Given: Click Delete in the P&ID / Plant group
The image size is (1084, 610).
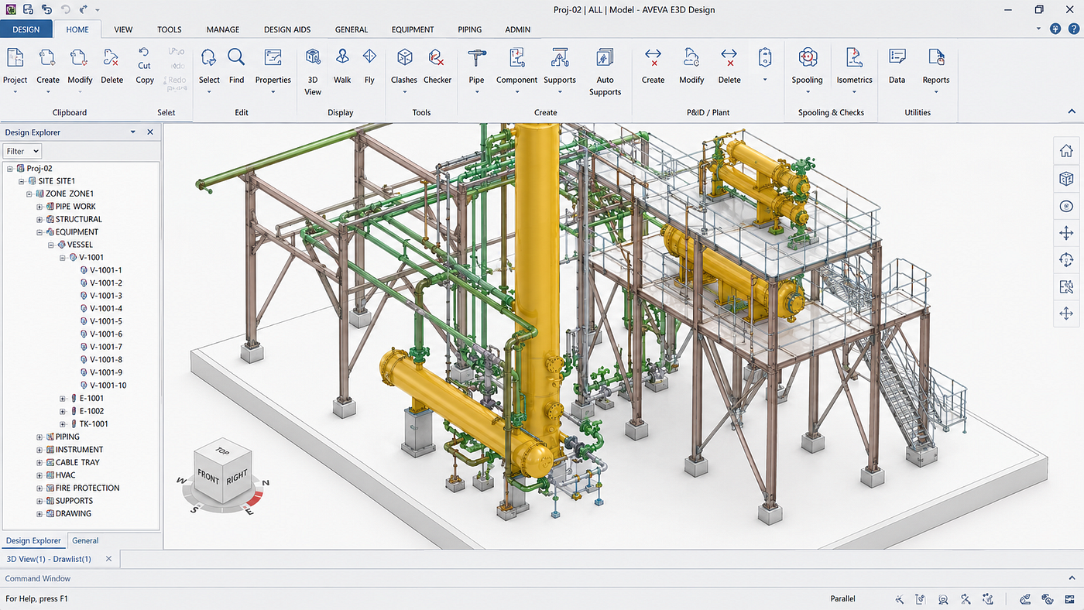Looking at the screenshot, I should click(x=729, y=66).
